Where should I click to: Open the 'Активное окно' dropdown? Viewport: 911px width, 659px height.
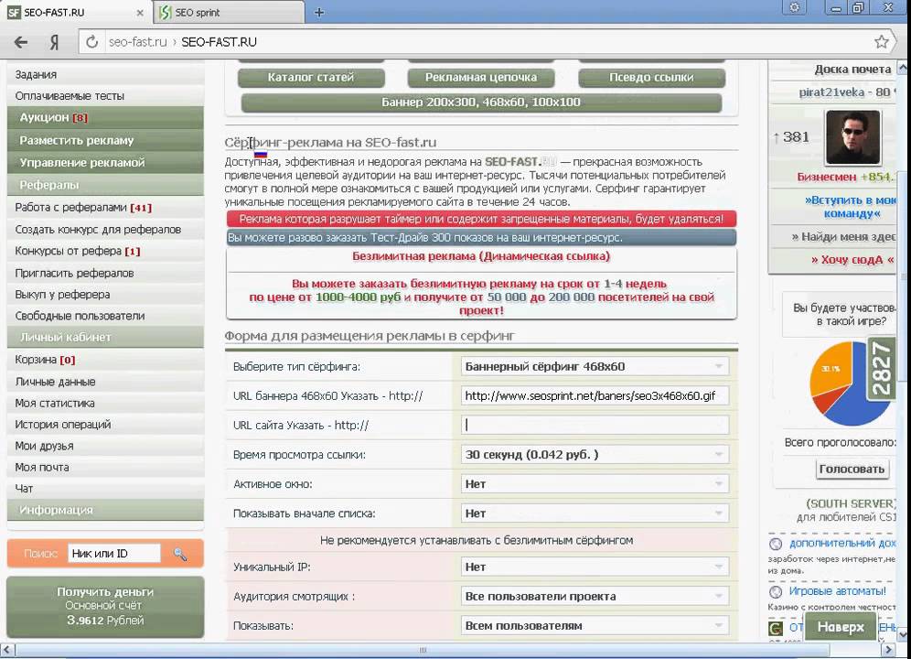point(595,484)
